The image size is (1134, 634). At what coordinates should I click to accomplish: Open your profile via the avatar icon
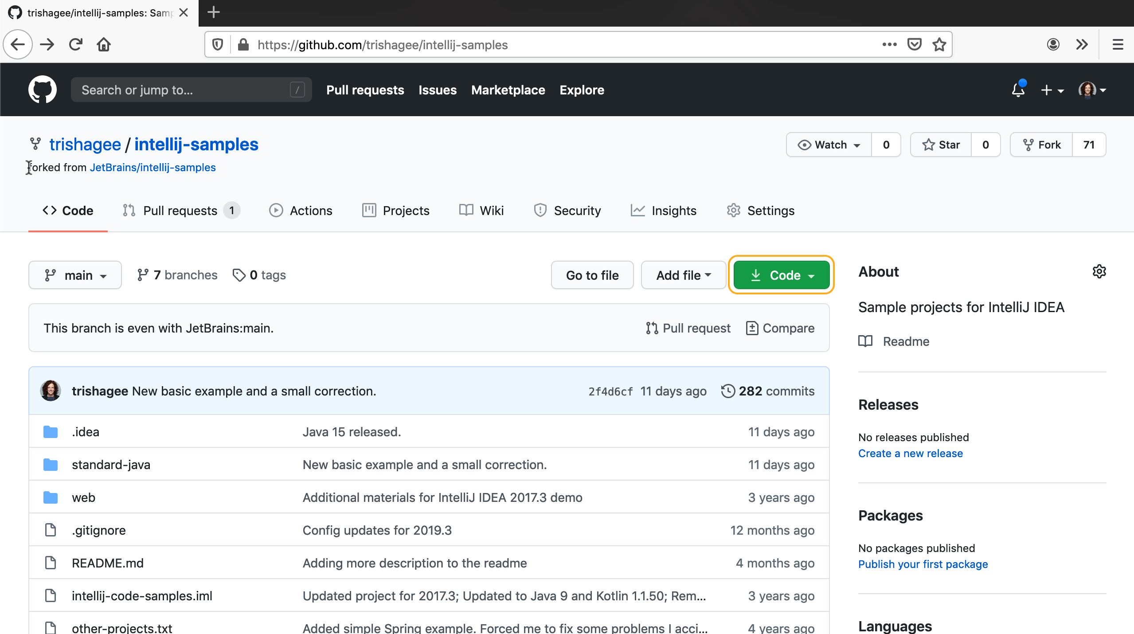click(x=1087, y=90)
